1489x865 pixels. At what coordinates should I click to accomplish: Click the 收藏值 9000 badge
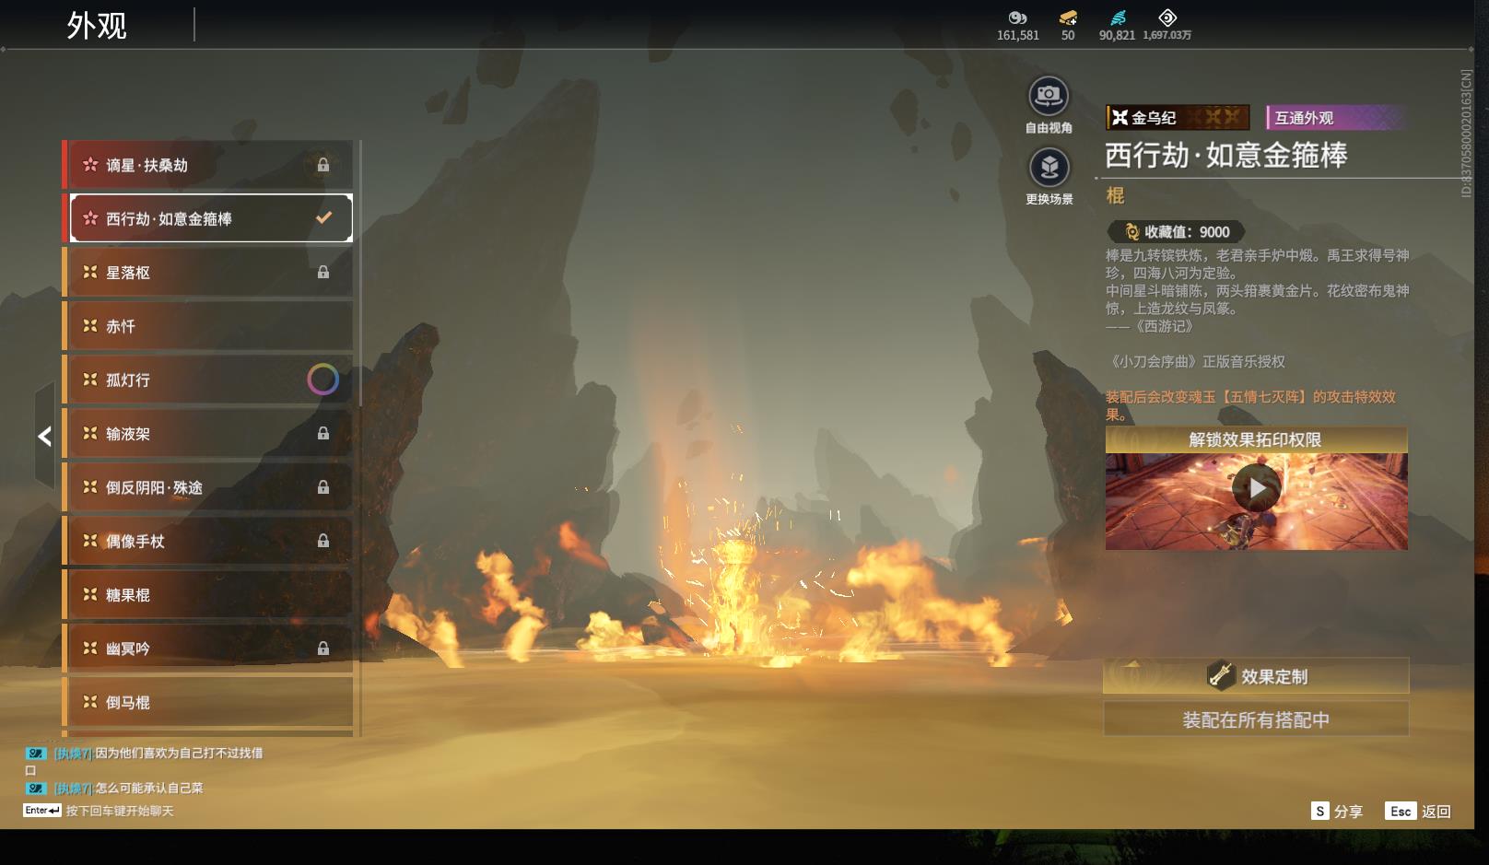[x=1176, y=232]
